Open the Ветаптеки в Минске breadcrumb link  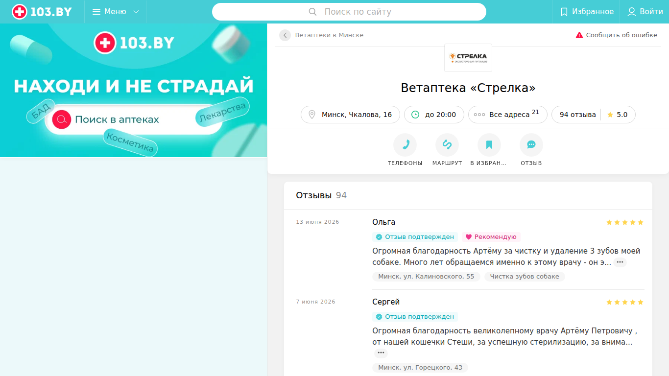point(329,35)
